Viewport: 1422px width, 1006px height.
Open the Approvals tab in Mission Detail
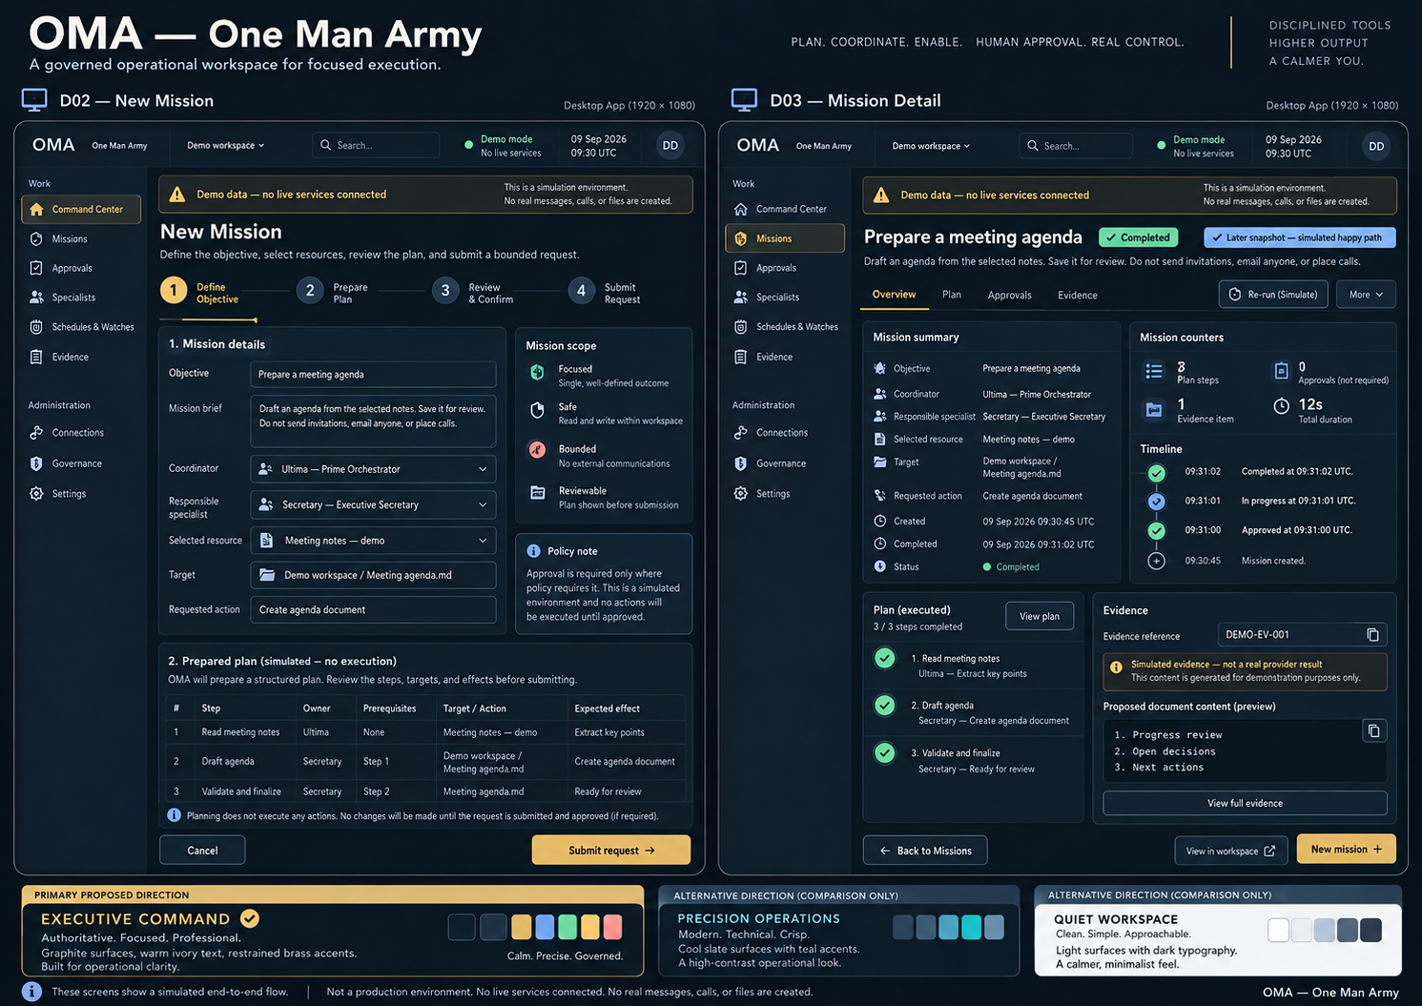pyautogui.click(x=1010, y=295)
